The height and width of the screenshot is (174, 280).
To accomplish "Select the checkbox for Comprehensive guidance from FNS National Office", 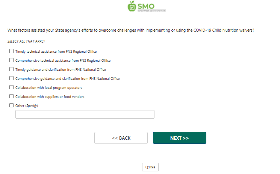I will 11,78.
